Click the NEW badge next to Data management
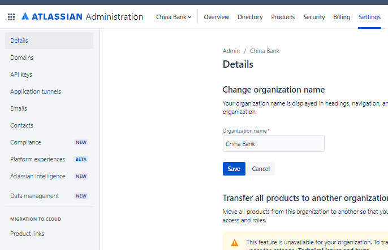The width and height of the screenshot is (388, 250). [x=81, y=196]
